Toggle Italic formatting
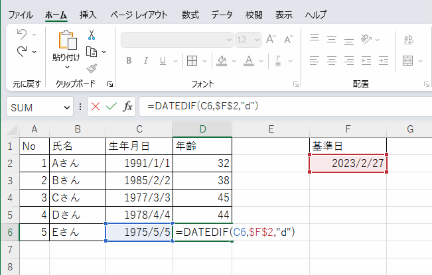The width and height of the screenshot is (432, 275). pyautogui.click(x=146, y=60)
